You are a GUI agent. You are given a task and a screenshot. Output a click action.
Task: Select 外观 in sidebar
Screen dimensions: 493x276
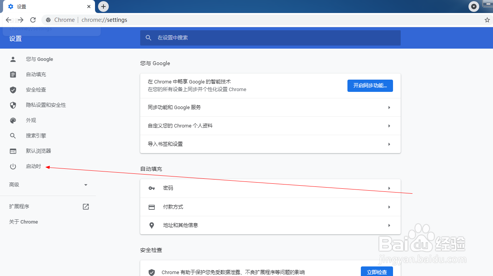click(x=31, y=121)
